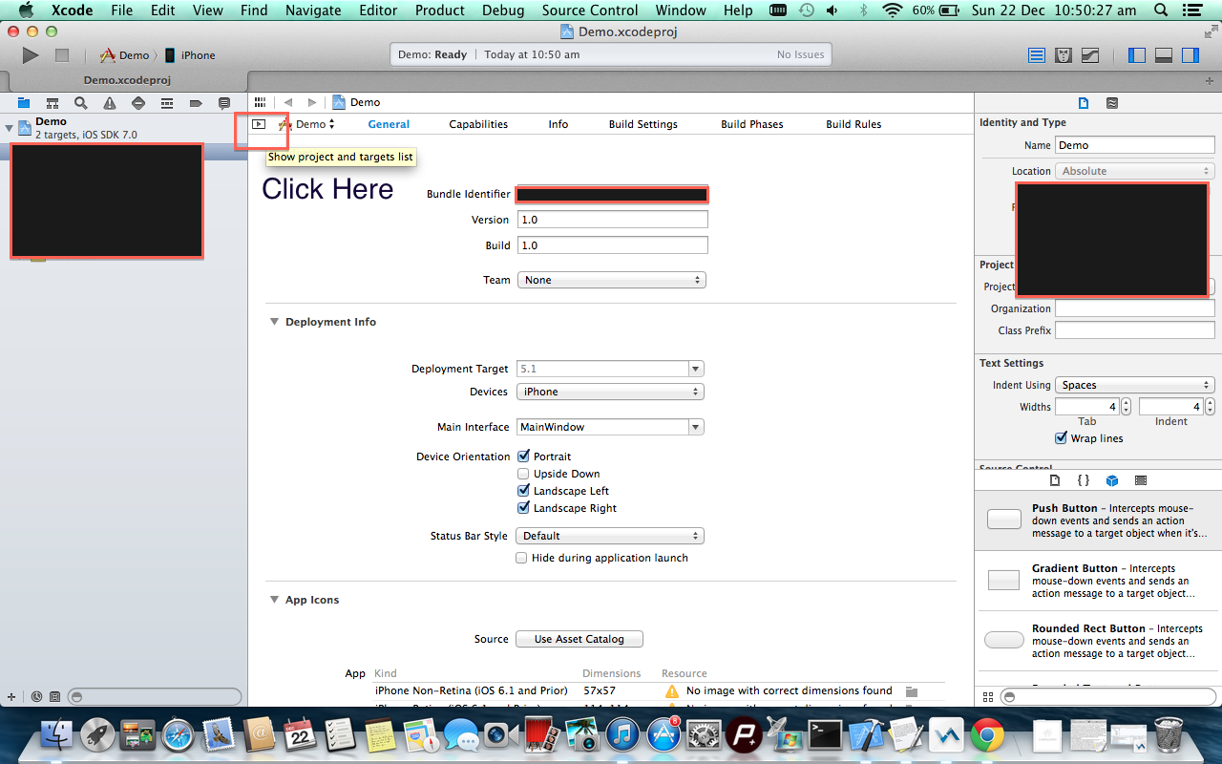Toggle the Utilities right pane visibility
The image size is (1222, 764).
click(1190, 55)
